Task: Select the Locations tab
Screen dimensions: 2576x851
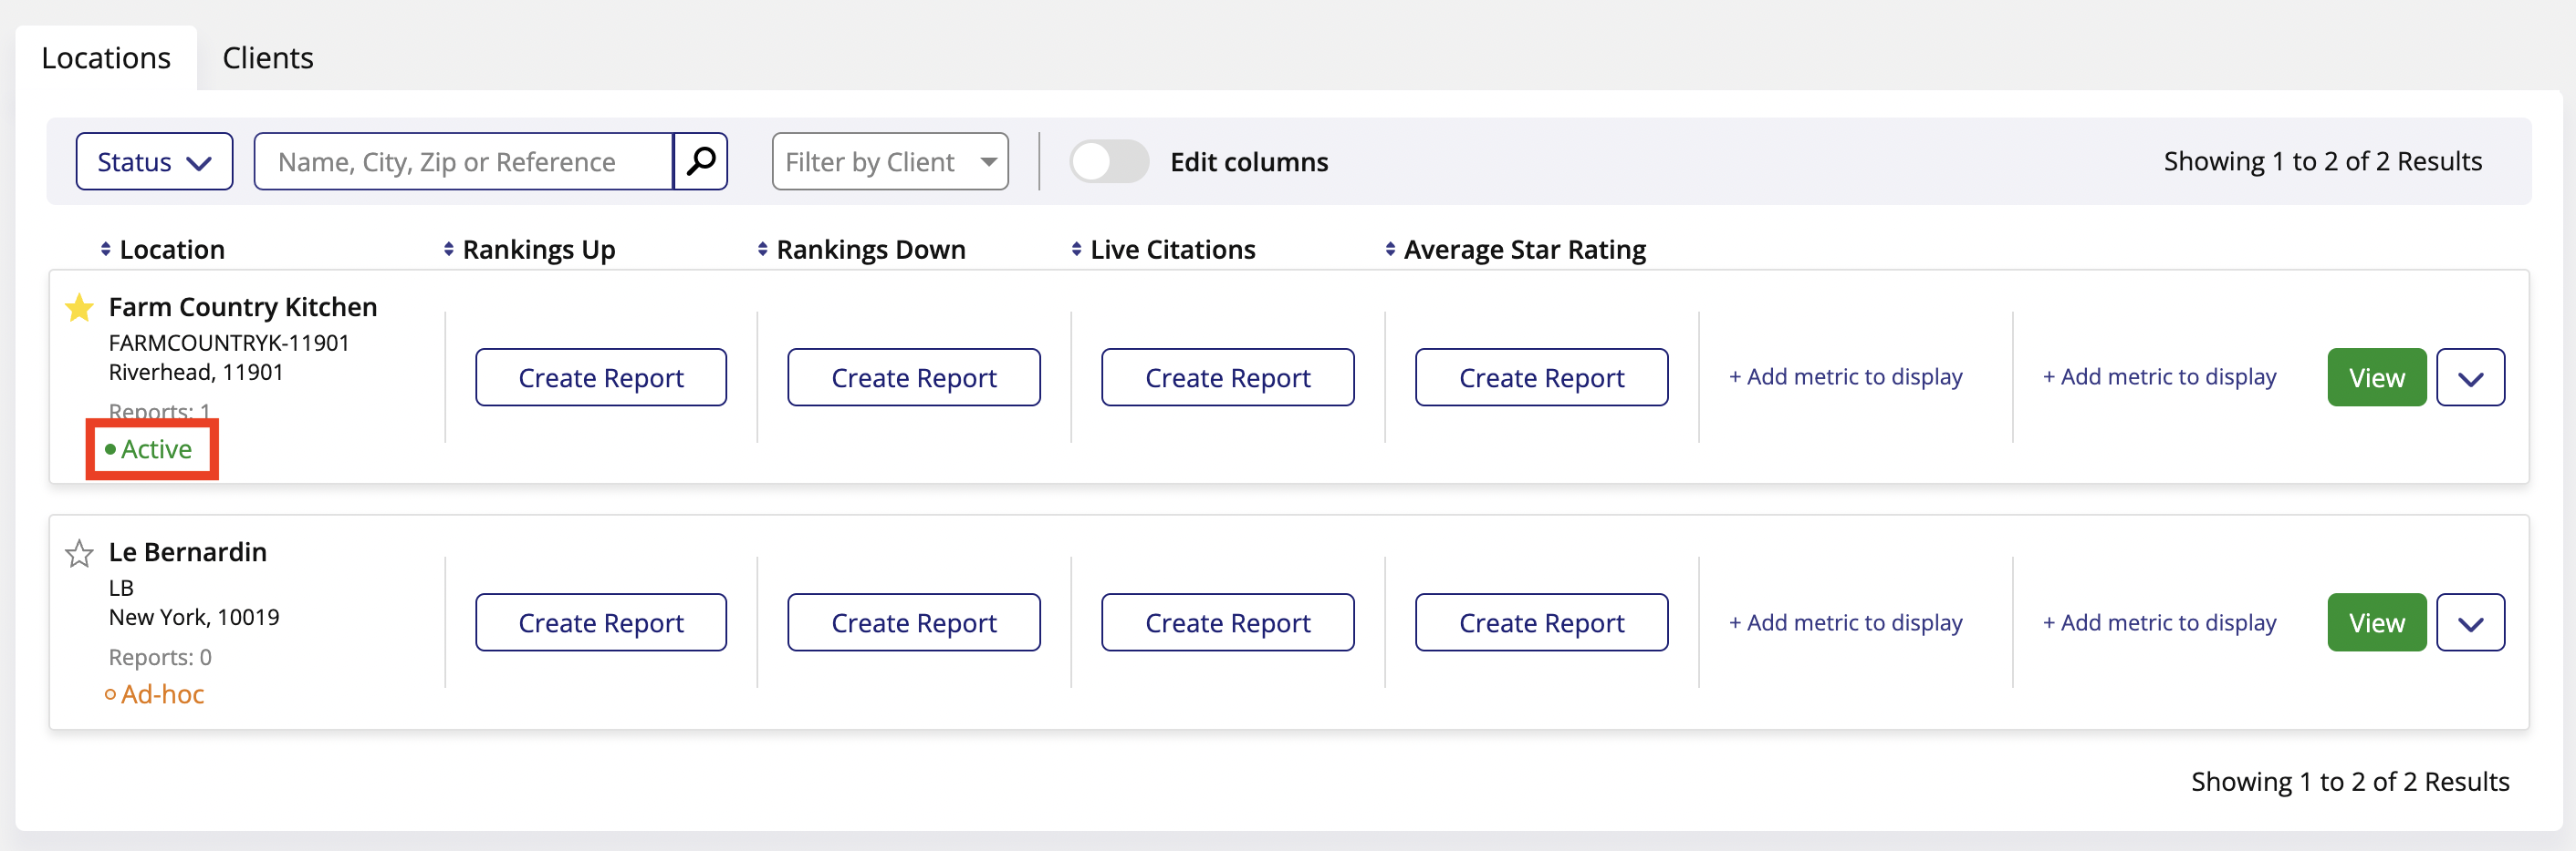Action: pyautogui.click(x=106, y=58)
